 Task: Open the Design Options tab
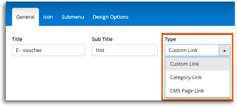110,17
